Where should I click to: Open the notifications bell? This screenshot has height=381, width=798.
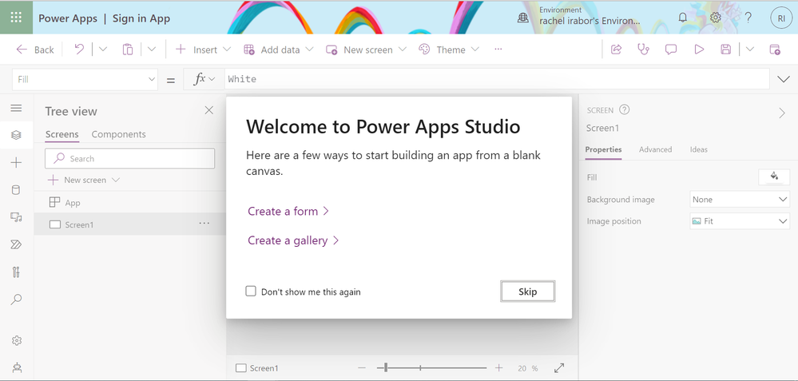pyautogui.click(x=682, y=18)
